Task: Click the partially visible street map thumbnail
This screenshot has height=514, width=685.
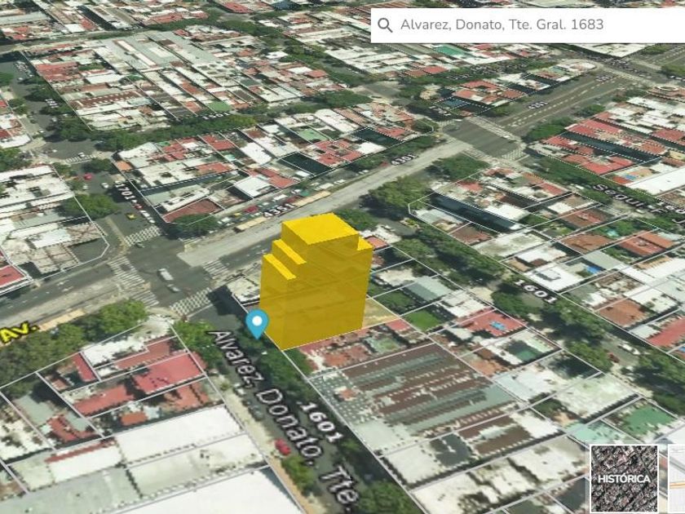Action: [676, 478]
